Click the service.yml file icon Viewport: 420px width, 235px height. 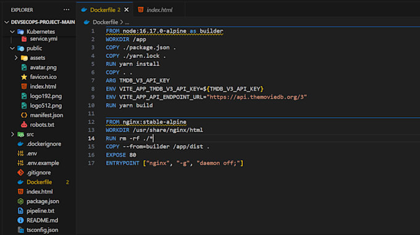[24, 39]
